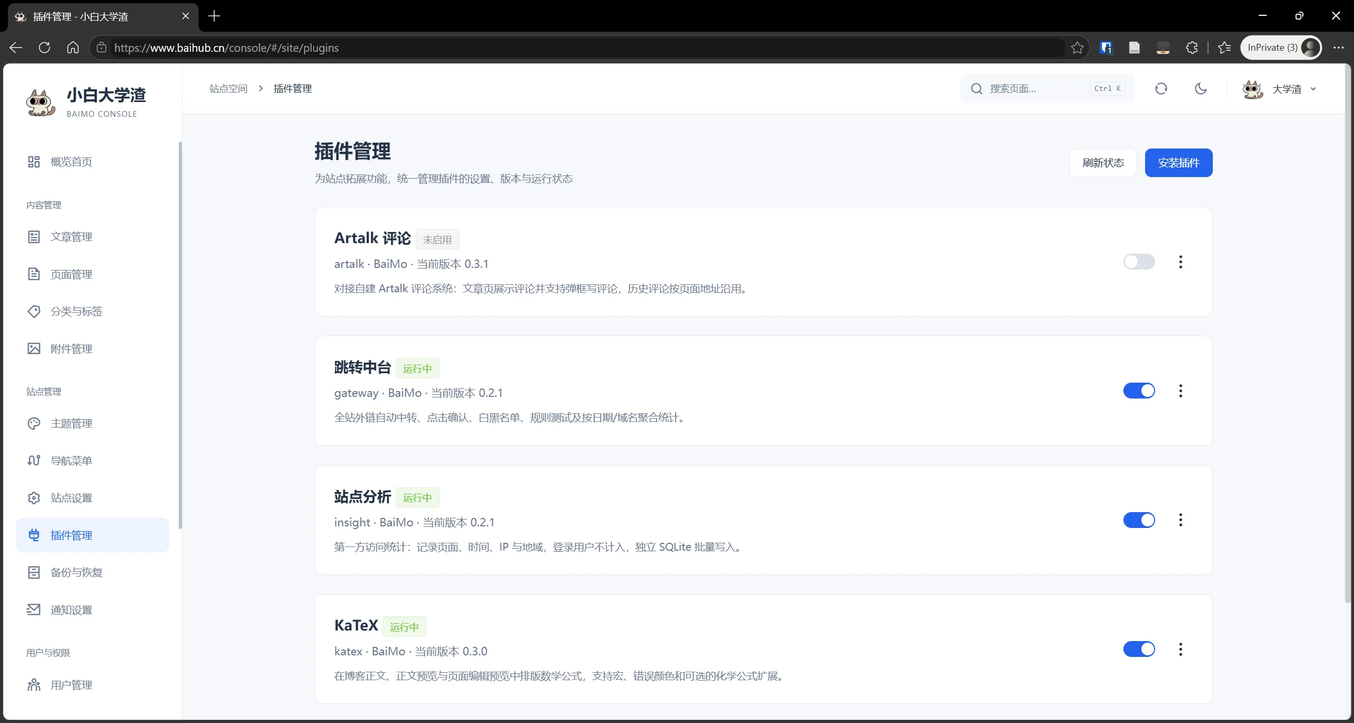
Task: Click the page's vertical scrollbar
Action: (x=1348, y=334)
